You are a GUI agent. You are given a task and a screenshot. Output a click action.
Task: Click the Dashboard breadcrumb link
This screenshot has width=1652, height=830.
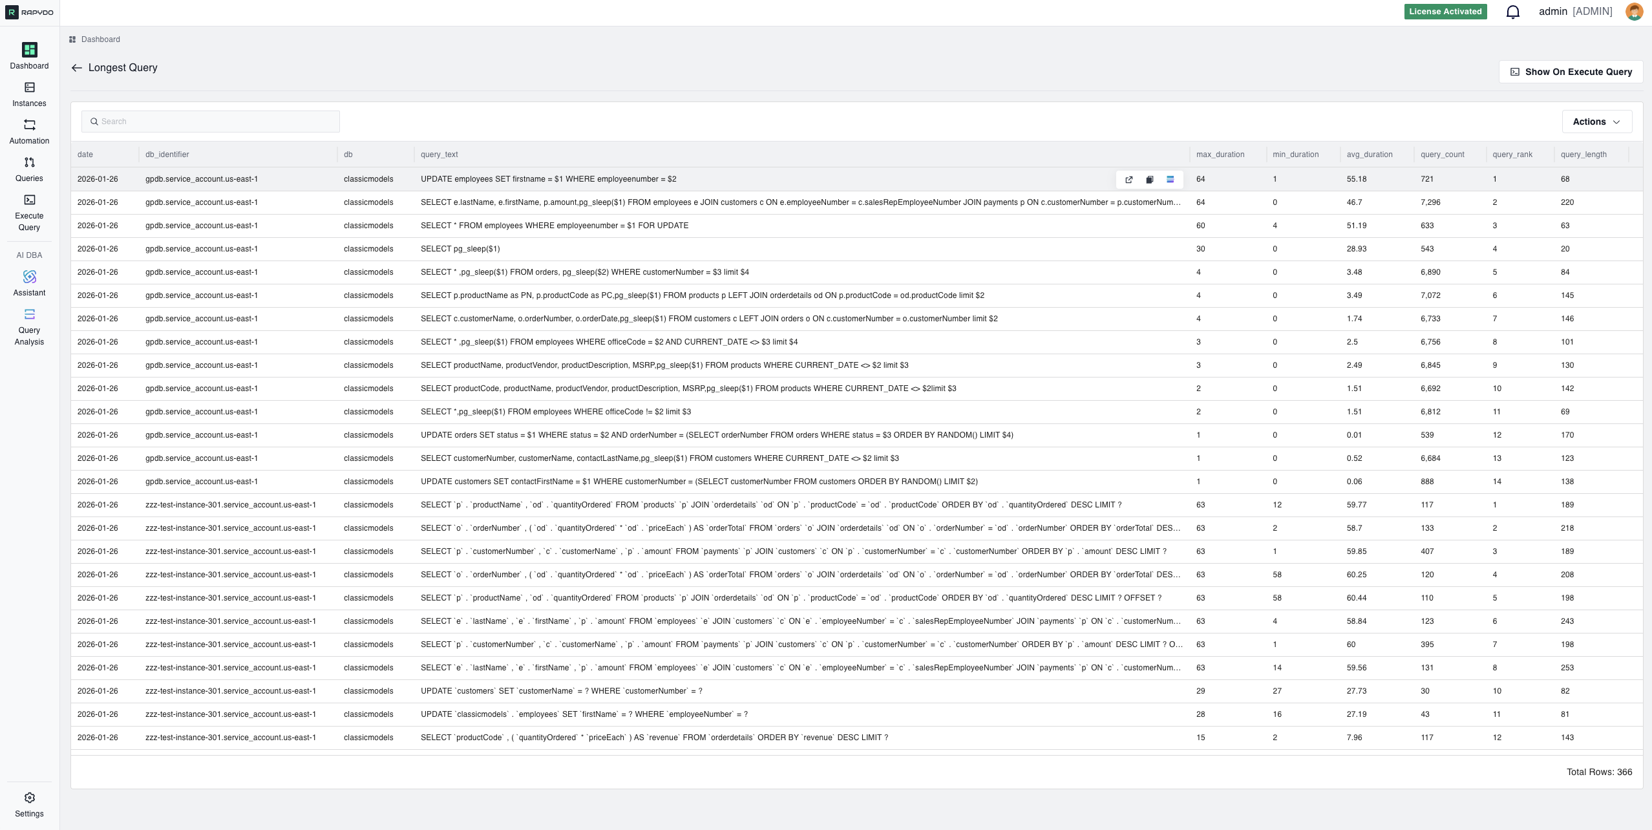100,39
